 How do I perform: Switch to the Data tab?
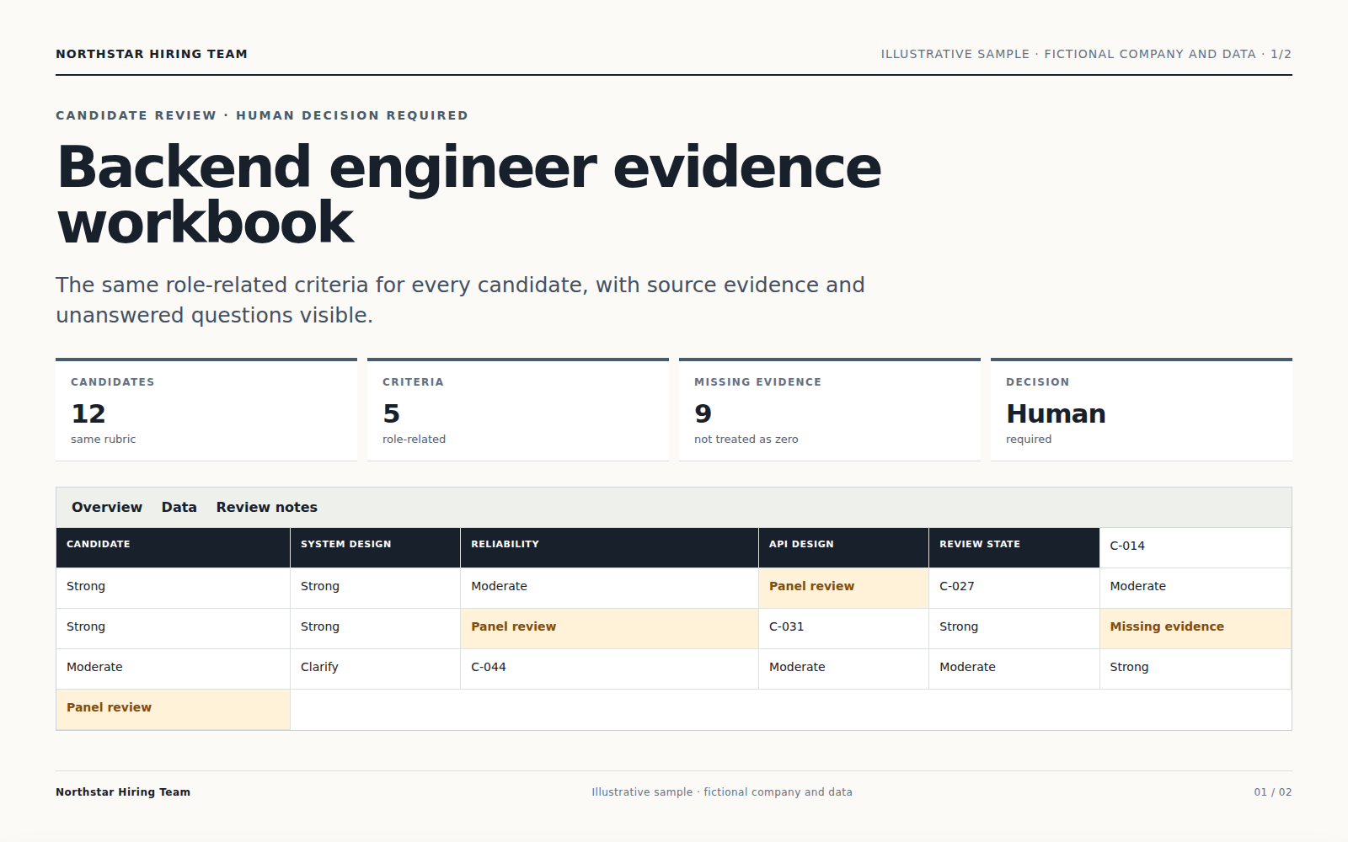(x=179, y=507)
